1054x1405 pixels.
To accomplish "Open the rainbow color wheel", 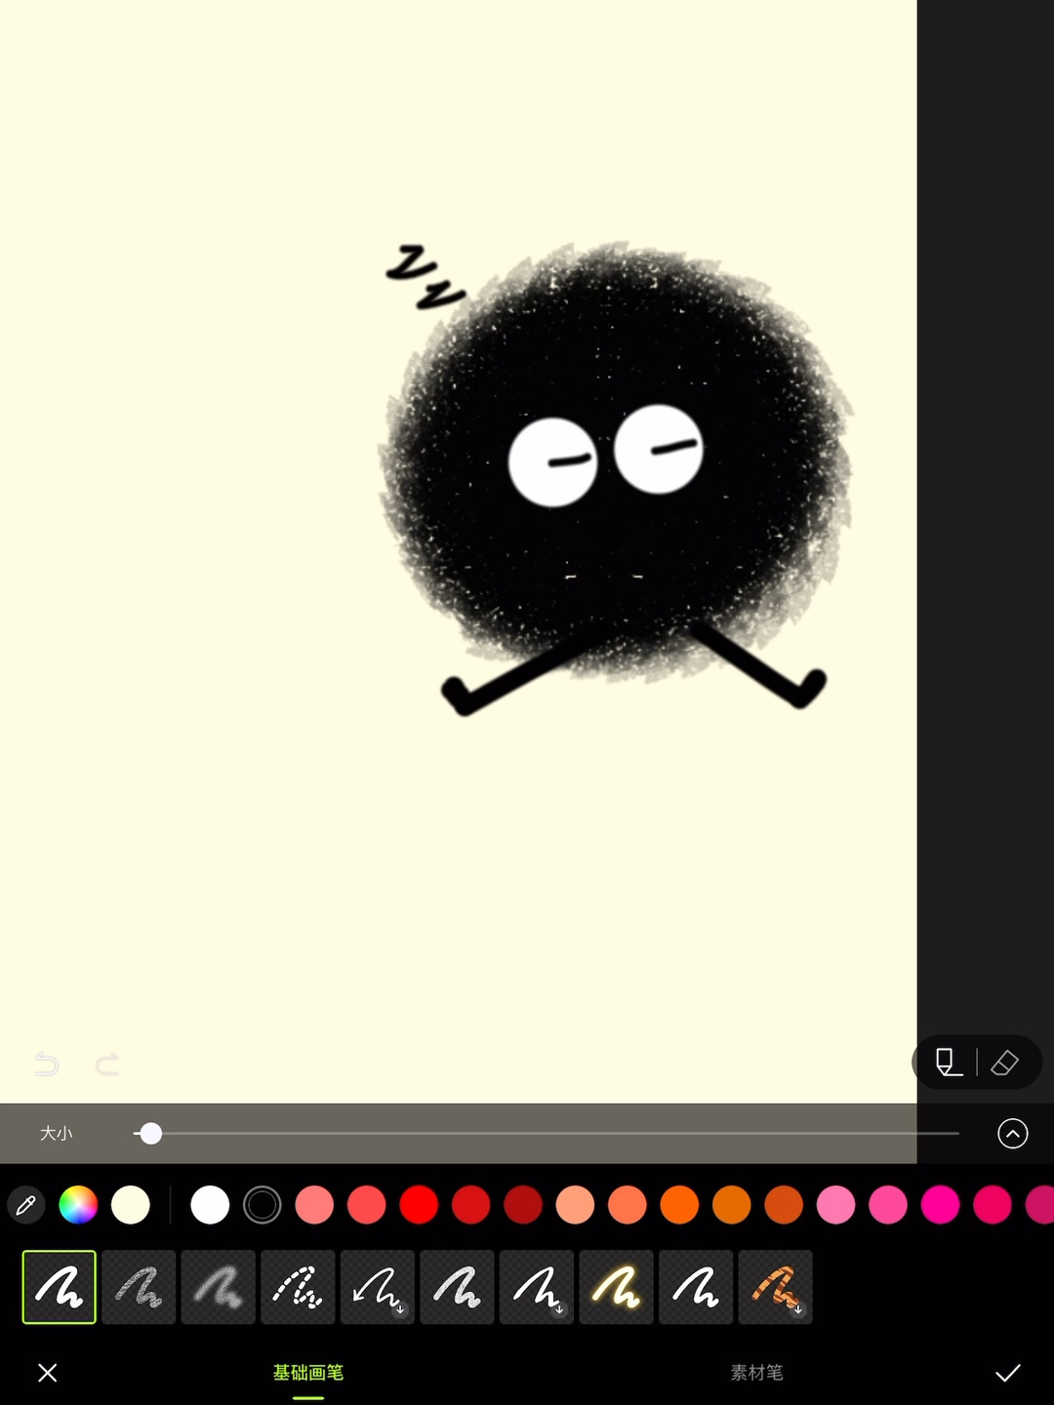I will pyautogui.click(x=78, y=1205).
